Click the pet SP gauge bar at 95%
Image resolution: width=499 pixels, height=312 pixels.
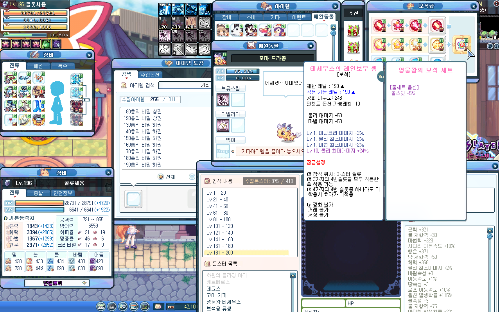(237, 71)
